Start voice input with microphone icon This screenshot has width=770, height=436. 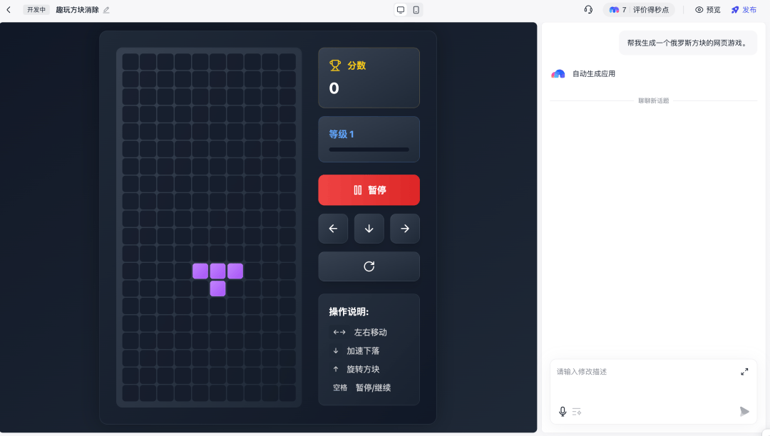(563, 411)
